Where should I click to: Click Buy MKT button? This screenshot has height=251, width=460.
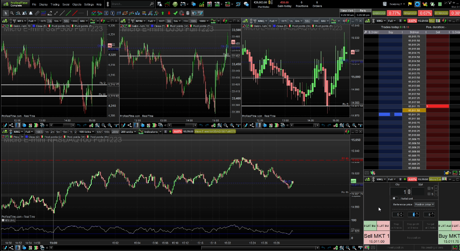pos(449,237)
